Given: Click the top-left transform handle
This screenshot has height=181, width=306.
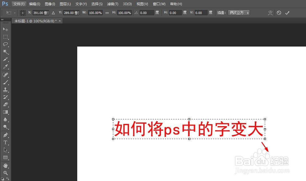Looking at the screenshot, I should [x=113, y=119].
